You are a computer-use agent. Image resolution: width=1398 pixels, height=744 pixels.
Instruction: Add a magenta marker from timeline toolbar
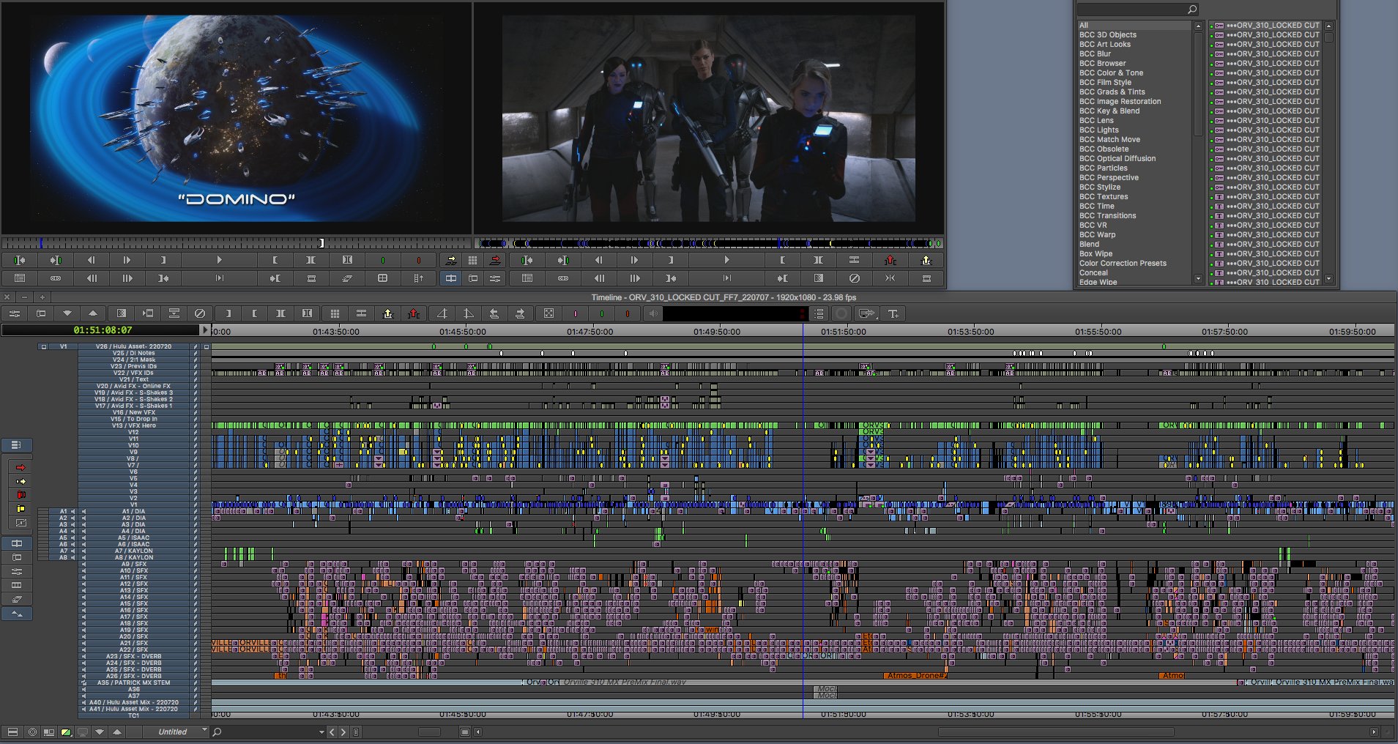[x=576, y=313]
